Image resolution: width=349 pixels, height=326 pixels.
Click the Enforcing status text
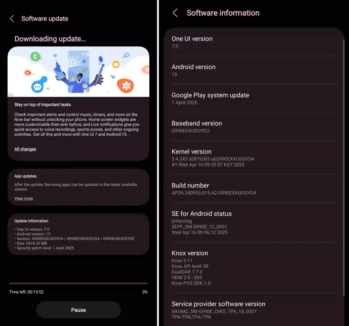click(182, 221)
